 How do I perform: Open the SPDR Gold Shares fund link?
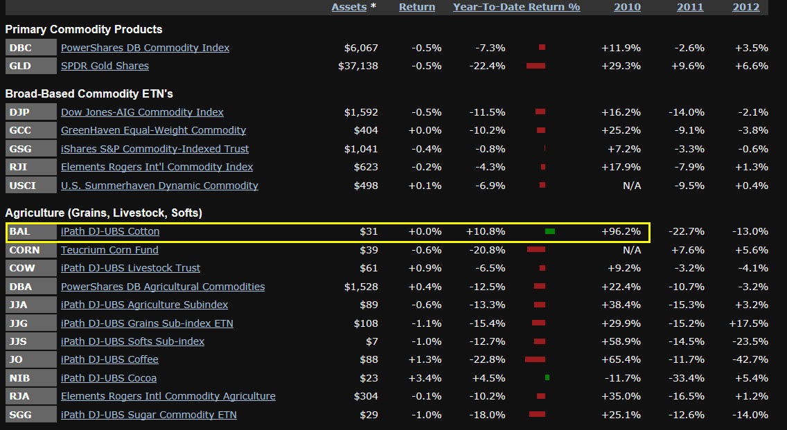(105, 66)
